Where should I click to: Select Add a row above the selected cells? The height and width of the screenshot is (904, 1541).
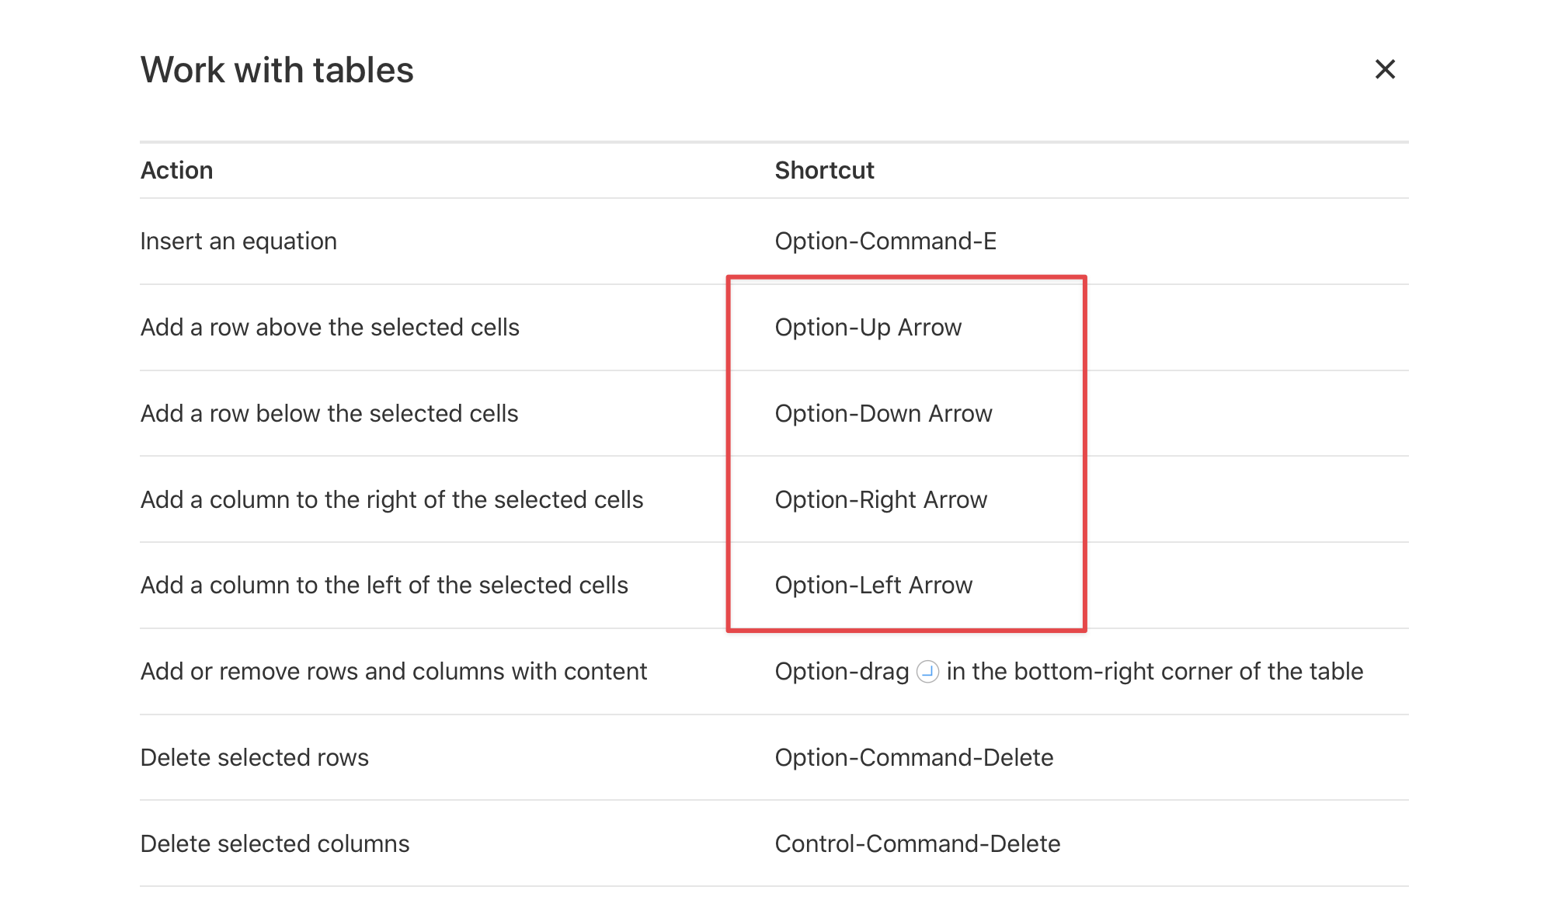point(329,328)
